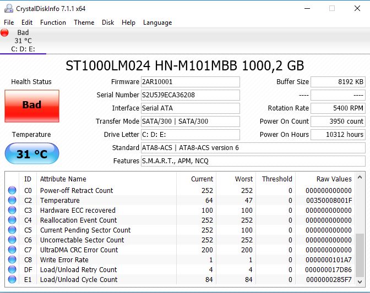Click the ID column header

(x=28, y=179)
